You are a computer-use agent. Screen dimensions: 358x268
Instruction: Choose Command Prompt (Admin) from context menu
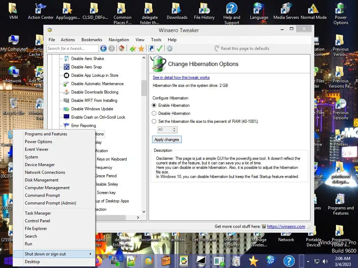pyautogui.click(x=54, y=203)
